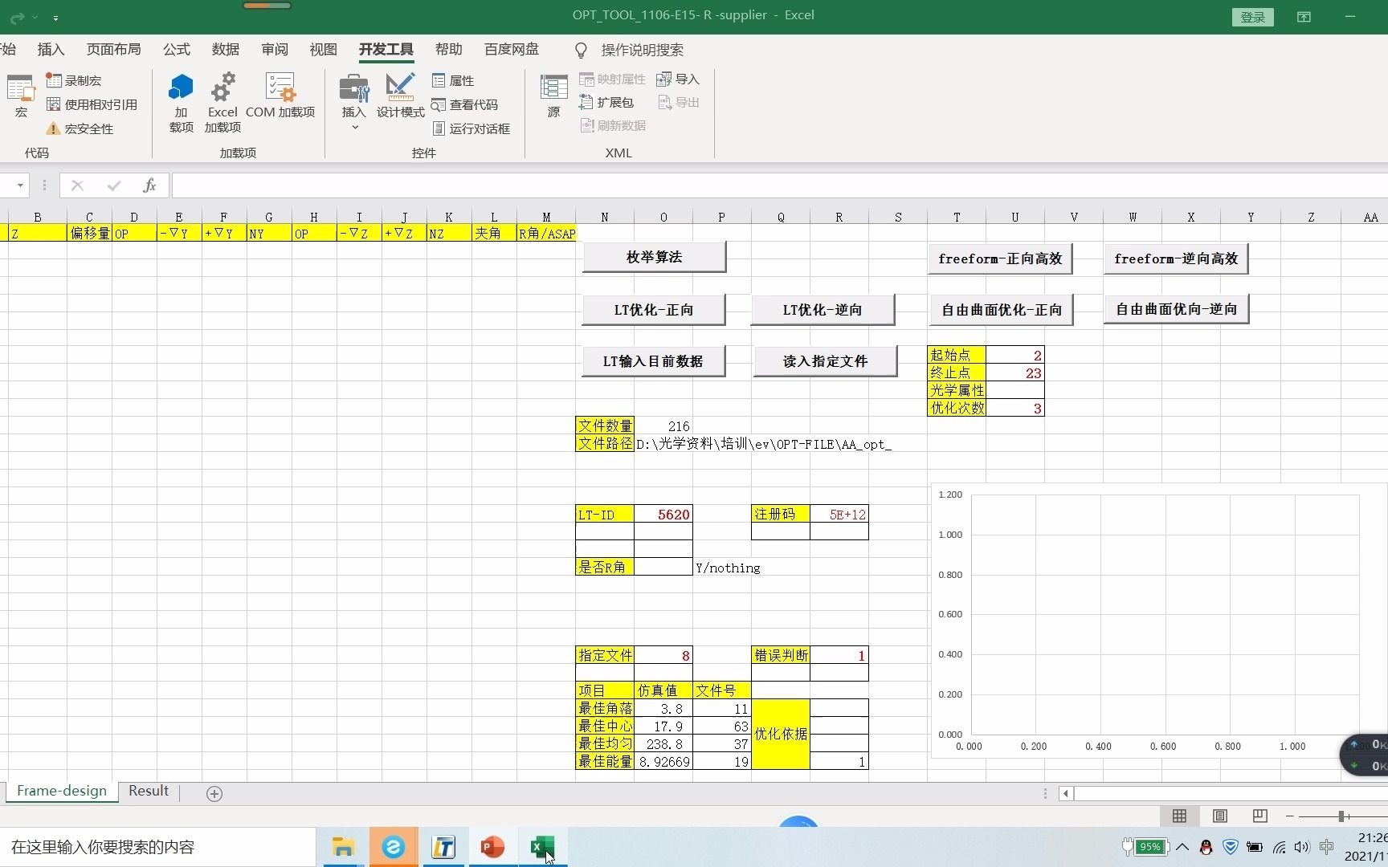1388x867 pixels.
Task: Switch to Normal view icon
Action: (1179, 816)
